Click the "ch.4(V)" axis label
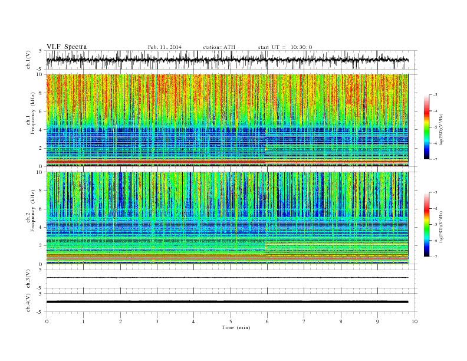Screen dimensions: 467x361 coord(28,303)
